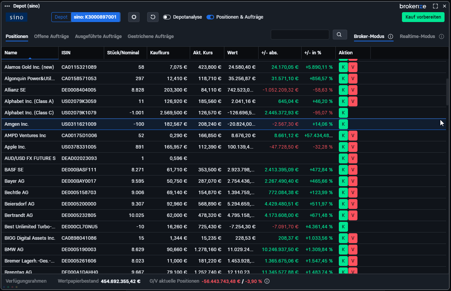Click the Verfügungsrahmen label
This screenshot has width=451, height=291.
[26, 281]
